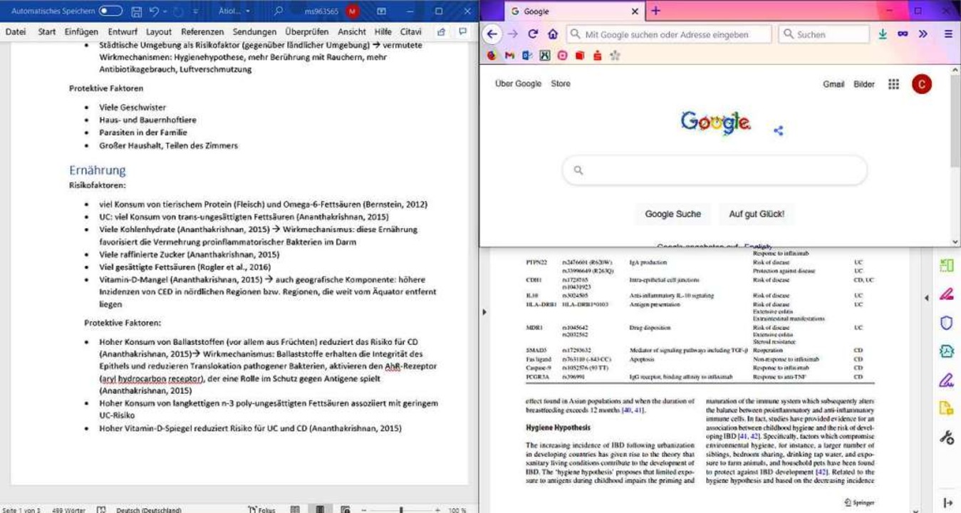Click the Ernährung heading in the document

tap(97, 170)
